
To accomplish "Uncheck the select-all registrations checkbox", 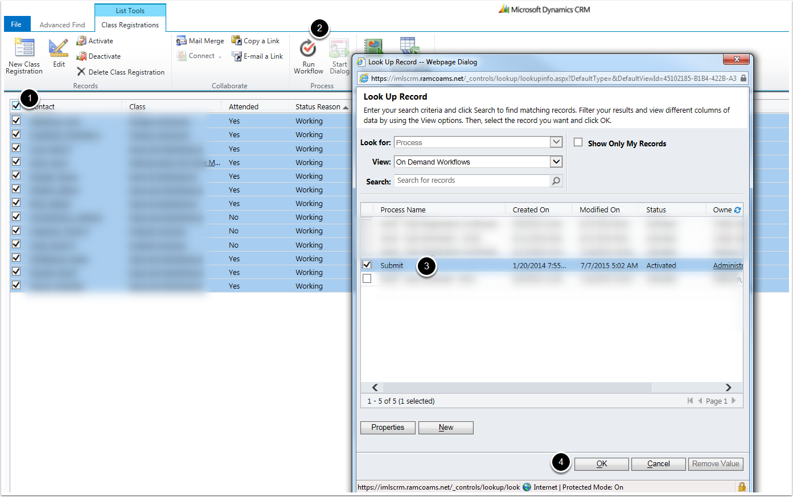I will click(x=15, y=106).
